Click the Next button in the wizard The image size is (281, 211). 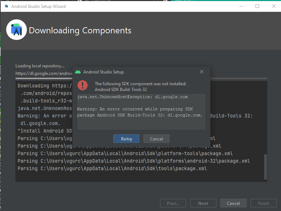203,203
